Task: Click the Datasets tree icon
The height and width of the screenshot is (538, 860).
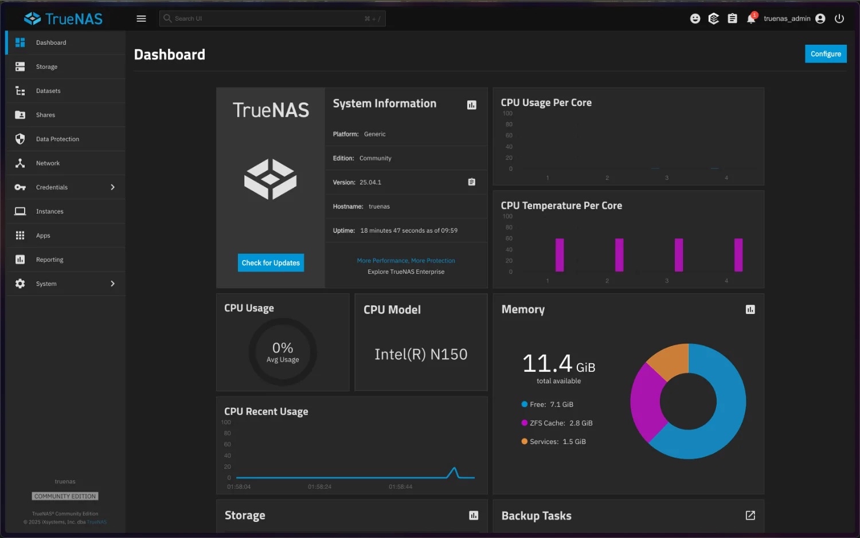Action: tap(20, 91)
